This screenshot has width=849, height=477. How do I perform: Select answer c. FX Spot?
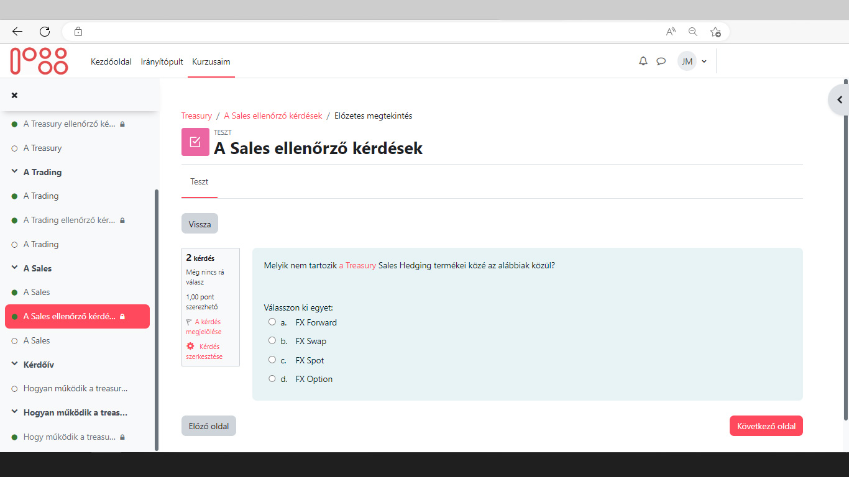272,360
